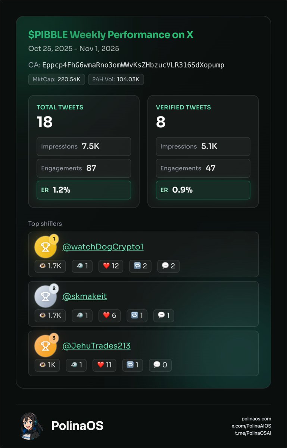
Task: Click the bronze trophy icon ranked third
Action: [46, 346]
